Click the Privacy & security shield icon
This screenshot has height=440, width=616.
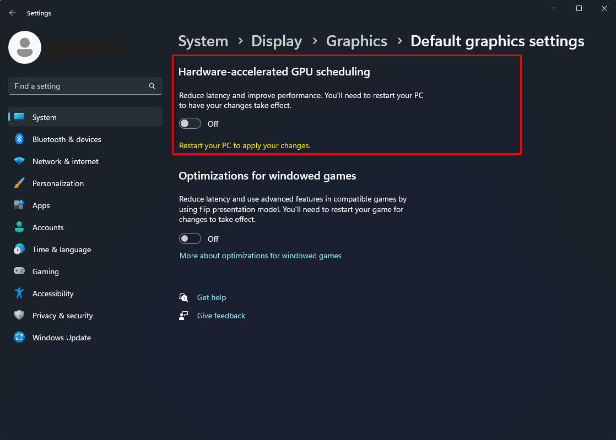click(19, 316)
